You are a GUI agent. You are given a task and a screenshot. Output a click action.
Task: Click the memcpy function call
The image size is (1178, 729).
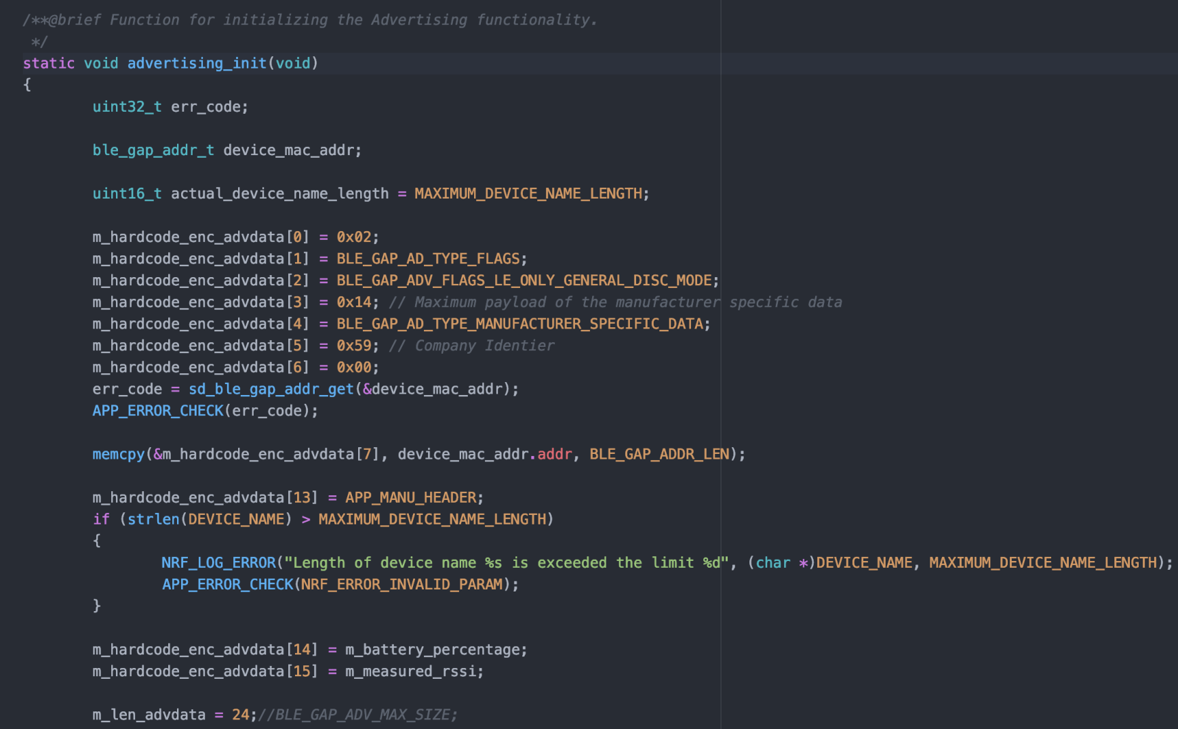tap(117, 453)
